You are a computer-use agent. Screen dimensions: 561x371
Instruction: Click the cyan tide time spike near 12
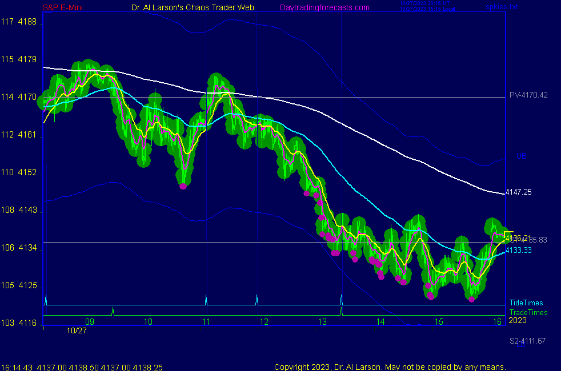[257, 300]
